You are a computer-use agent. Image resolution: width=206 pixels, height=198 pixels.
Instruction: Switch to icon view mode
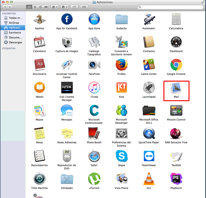coord(29,7)
